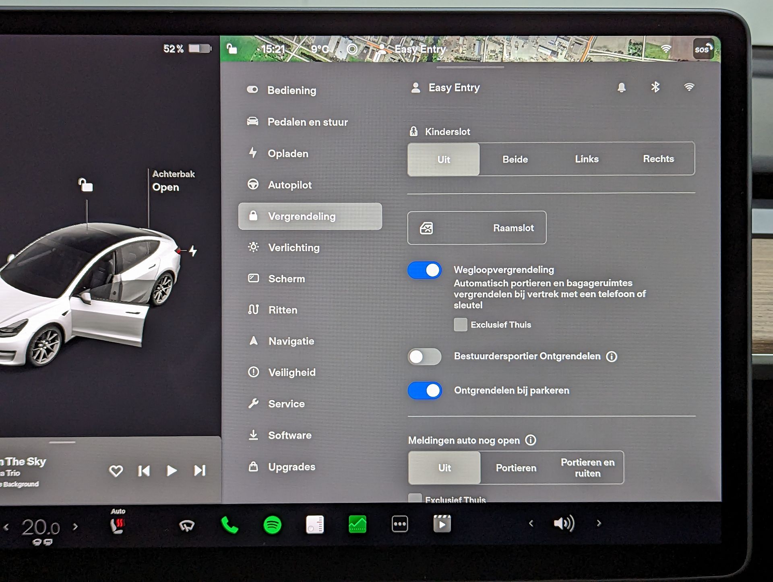This screenshot has width=773, height=582.
Task: Decrease cabin temperature with left arrow
Action: (6, 527)
